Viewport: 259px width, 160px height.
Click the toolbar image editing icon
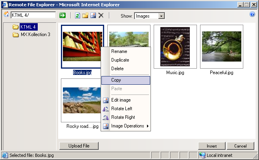93,15
